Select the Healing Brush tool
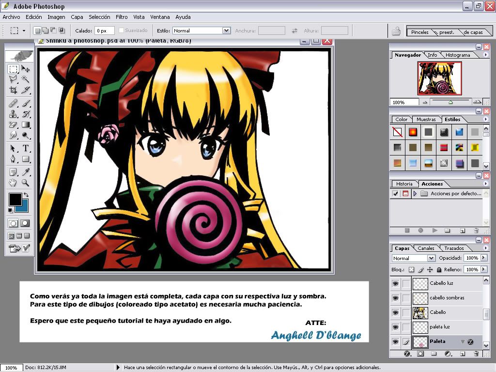 13,103
